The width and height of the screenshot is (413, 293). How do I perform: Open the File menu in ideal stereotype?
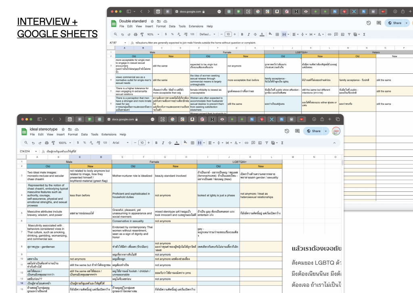[x=32, y=134]
